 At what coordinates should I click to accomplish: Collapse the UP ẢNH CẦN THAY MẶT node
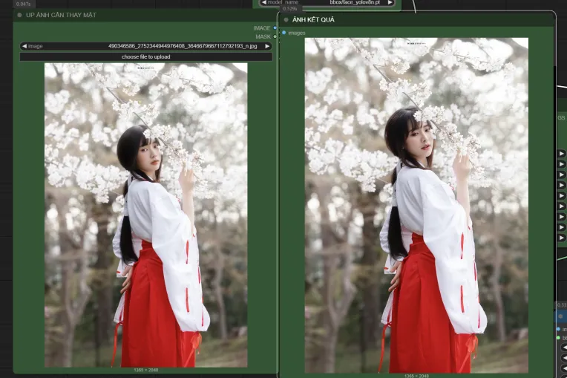(x=19, y=15)
